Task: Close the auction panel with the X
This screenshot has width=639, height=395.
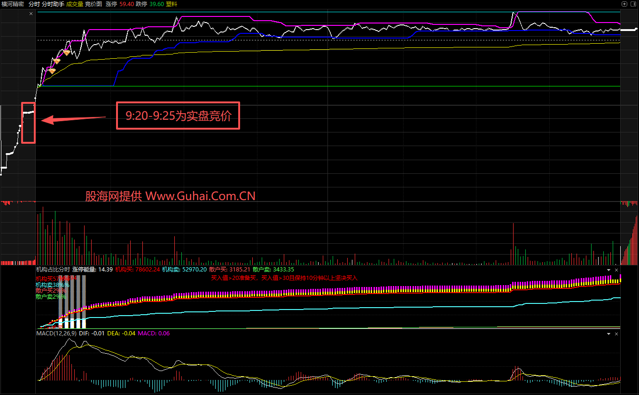Action: [x=31, y=14]
